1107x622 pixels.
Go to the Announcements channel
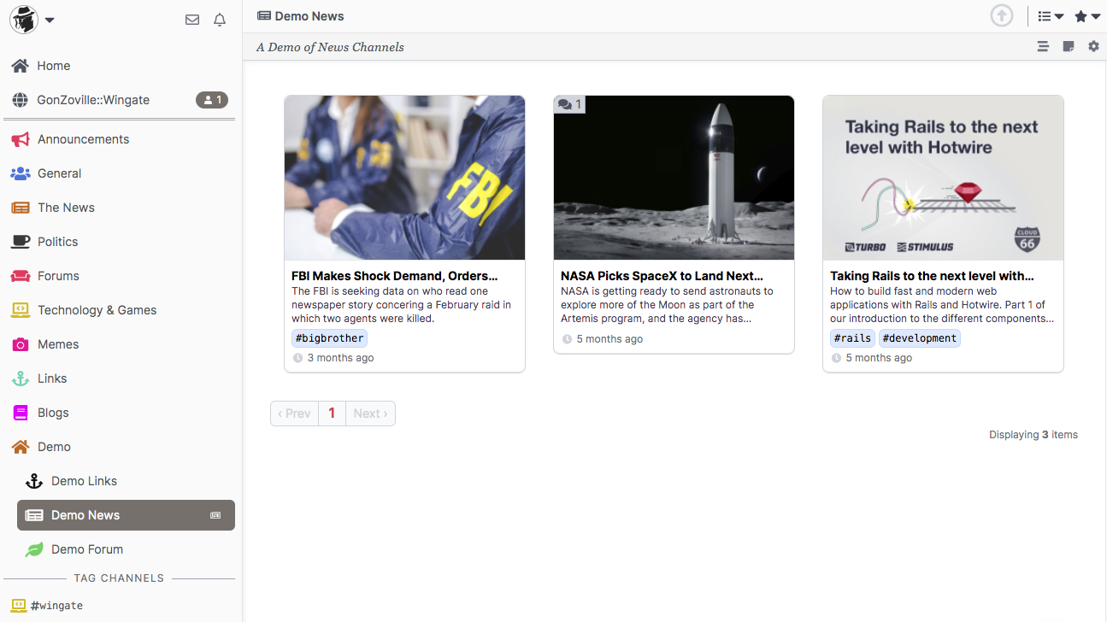[x=83, y=139]
